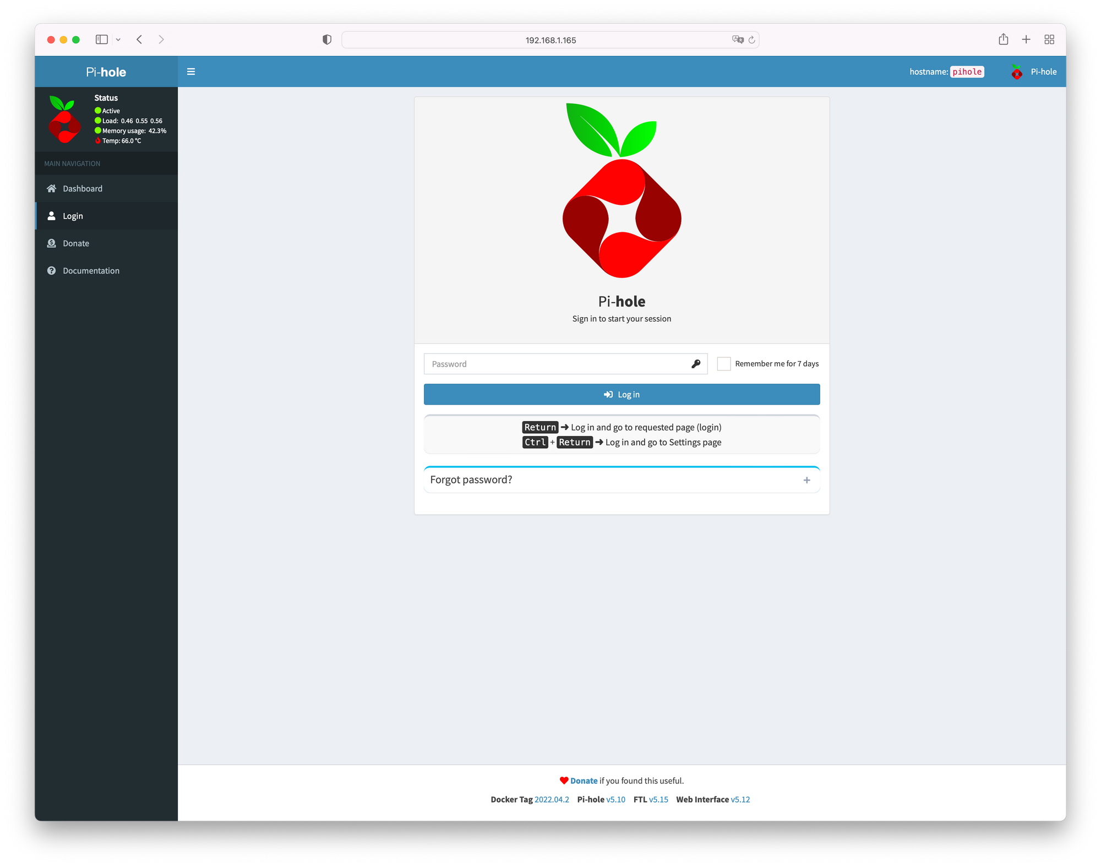Open the Docker Tag 2022.04.2 link
The height and width of the screenshot is (867, 1101).
tap(552, 799)
